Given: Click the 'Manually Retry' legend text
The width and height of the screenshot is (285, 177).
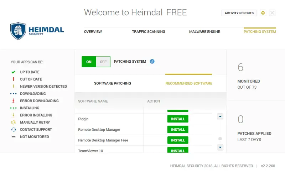Looking at the screenshot, I should 35,122.
